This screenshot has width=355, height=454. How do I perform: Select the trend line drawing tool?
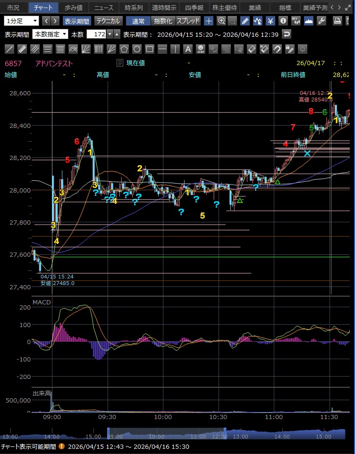(9, 49)
